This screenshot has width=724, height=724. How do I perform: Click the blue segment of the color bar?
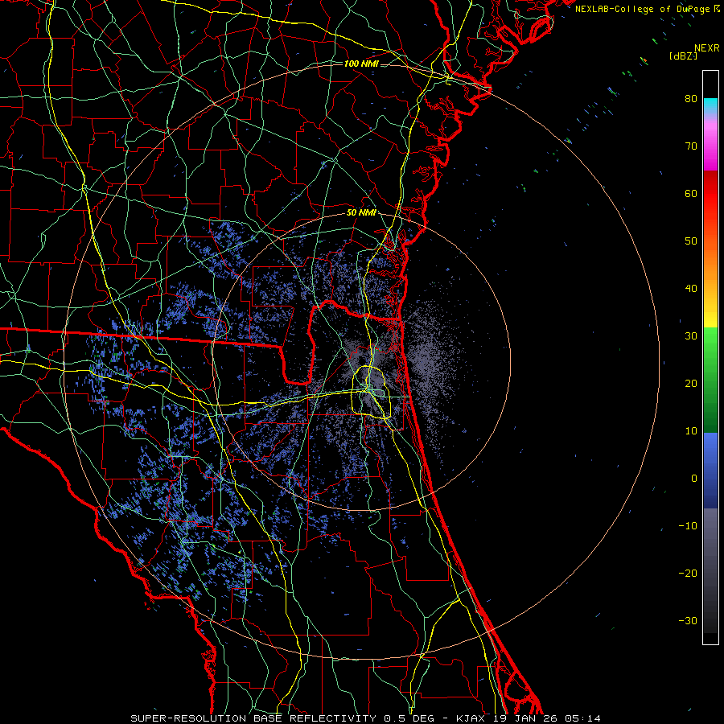click(x=710, y=471)
